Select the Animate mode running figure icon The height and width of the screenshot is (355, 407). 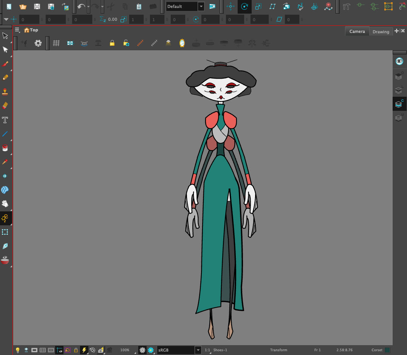click(x=5, y=218)
